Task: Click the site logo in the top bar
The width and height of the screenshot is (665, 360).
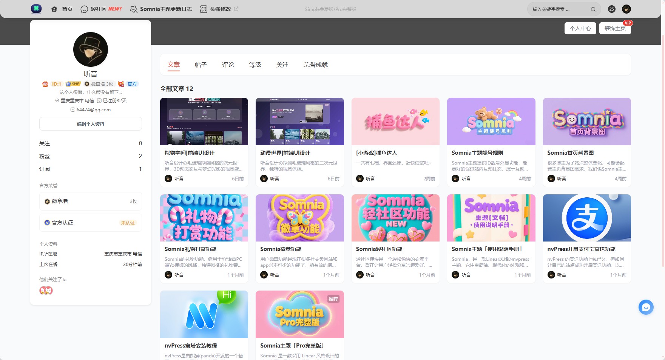Action: [36, 9]
